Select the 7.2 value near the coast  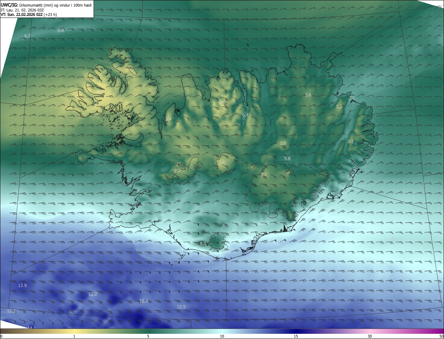tap(352, 98)
